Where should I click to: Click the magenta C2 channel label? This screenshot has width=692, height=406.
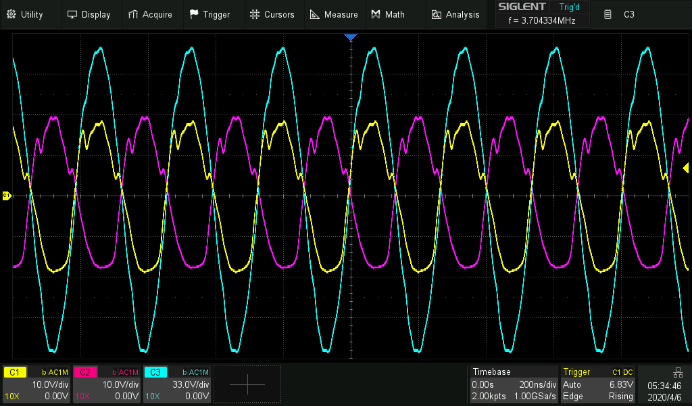point(85,372)
